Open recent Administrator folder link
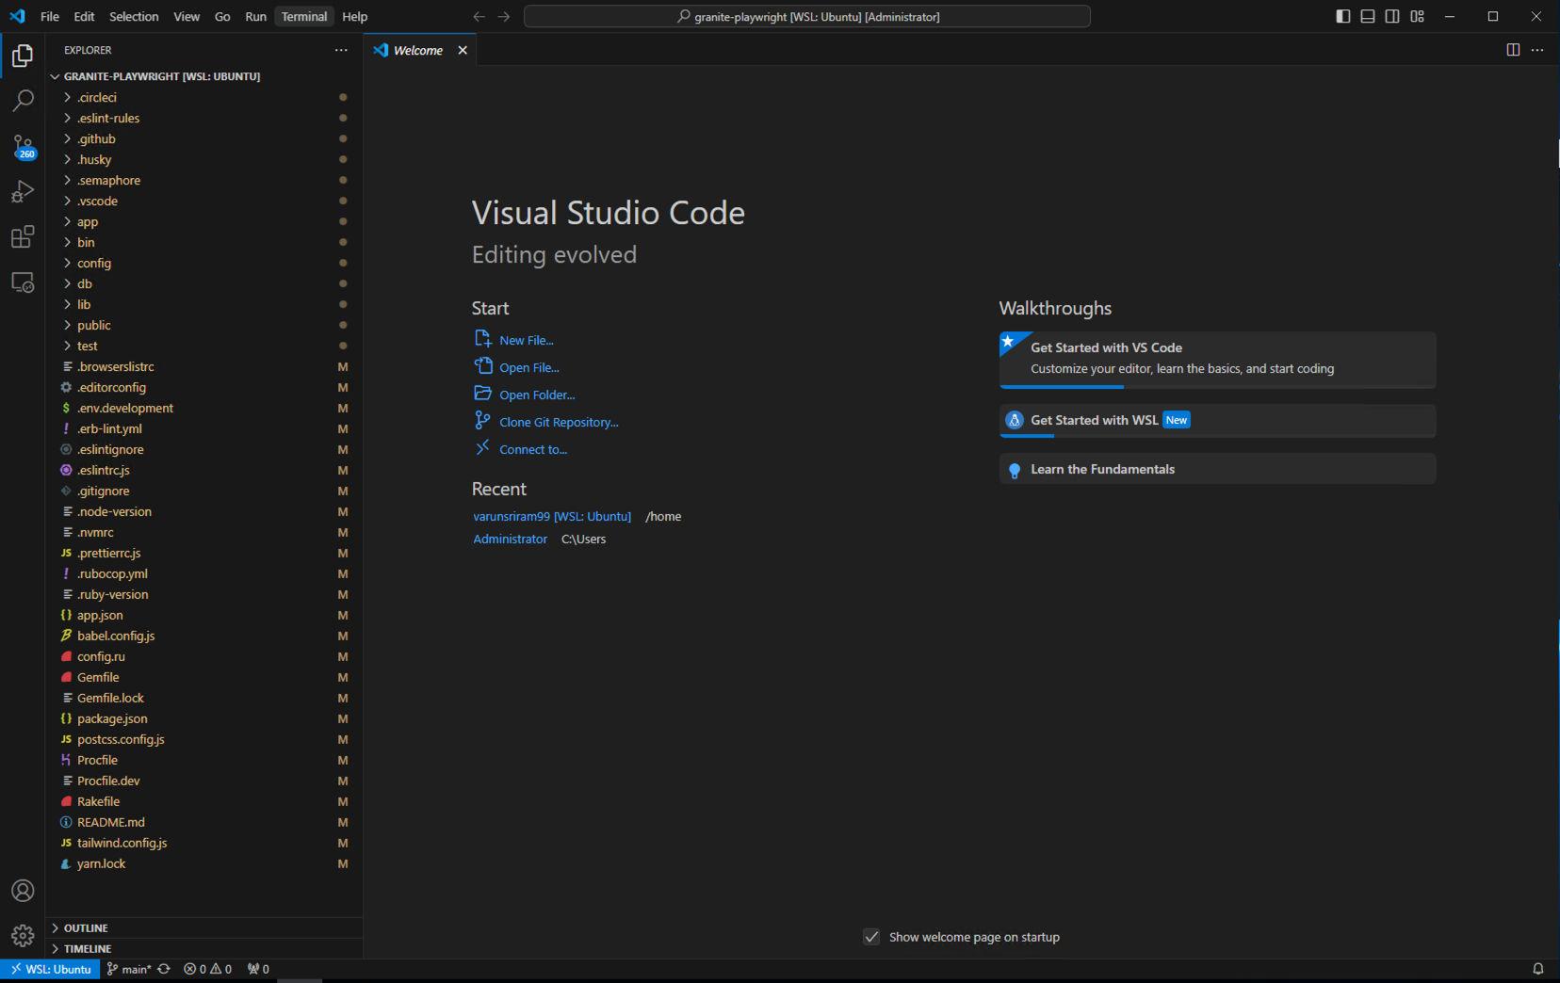The width and height of the screenshot is (1560, 983). (x=510, y=539)
